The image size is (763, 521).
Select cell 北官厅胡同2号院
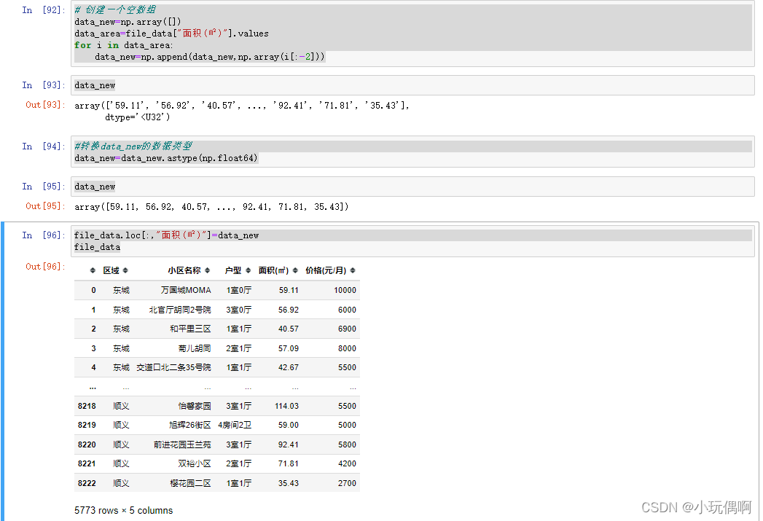point(180,310)
